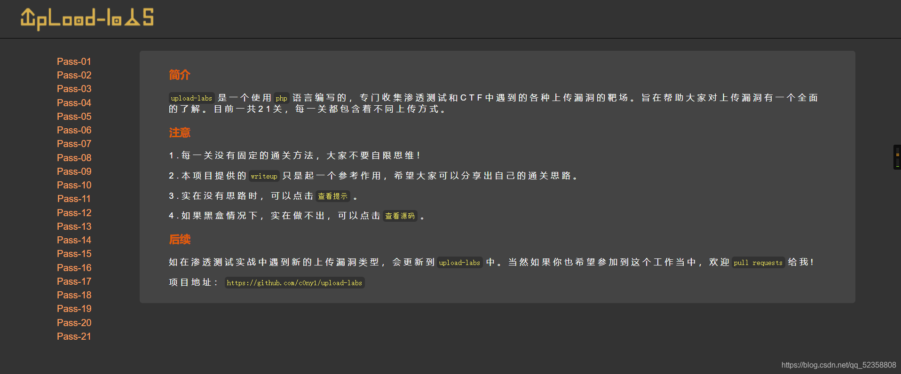
Task: Jump to Pass-14
Action: tap(74, 240)
